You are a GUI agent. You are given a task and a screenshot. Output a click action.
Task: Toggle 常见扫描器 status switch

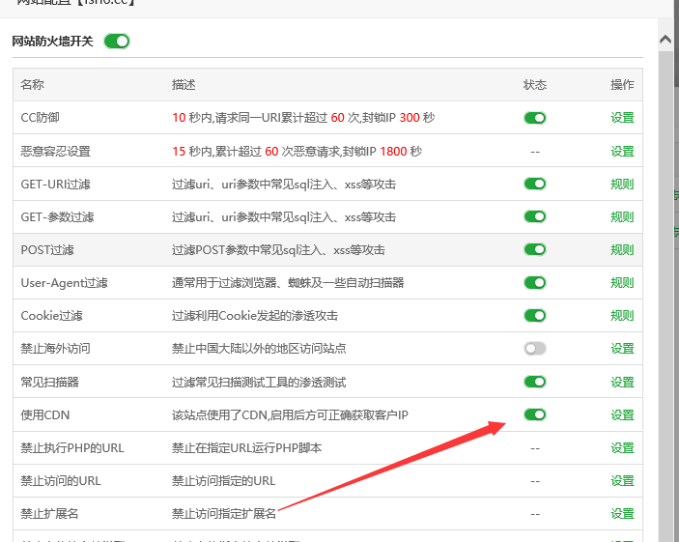(x=534, y=382)
